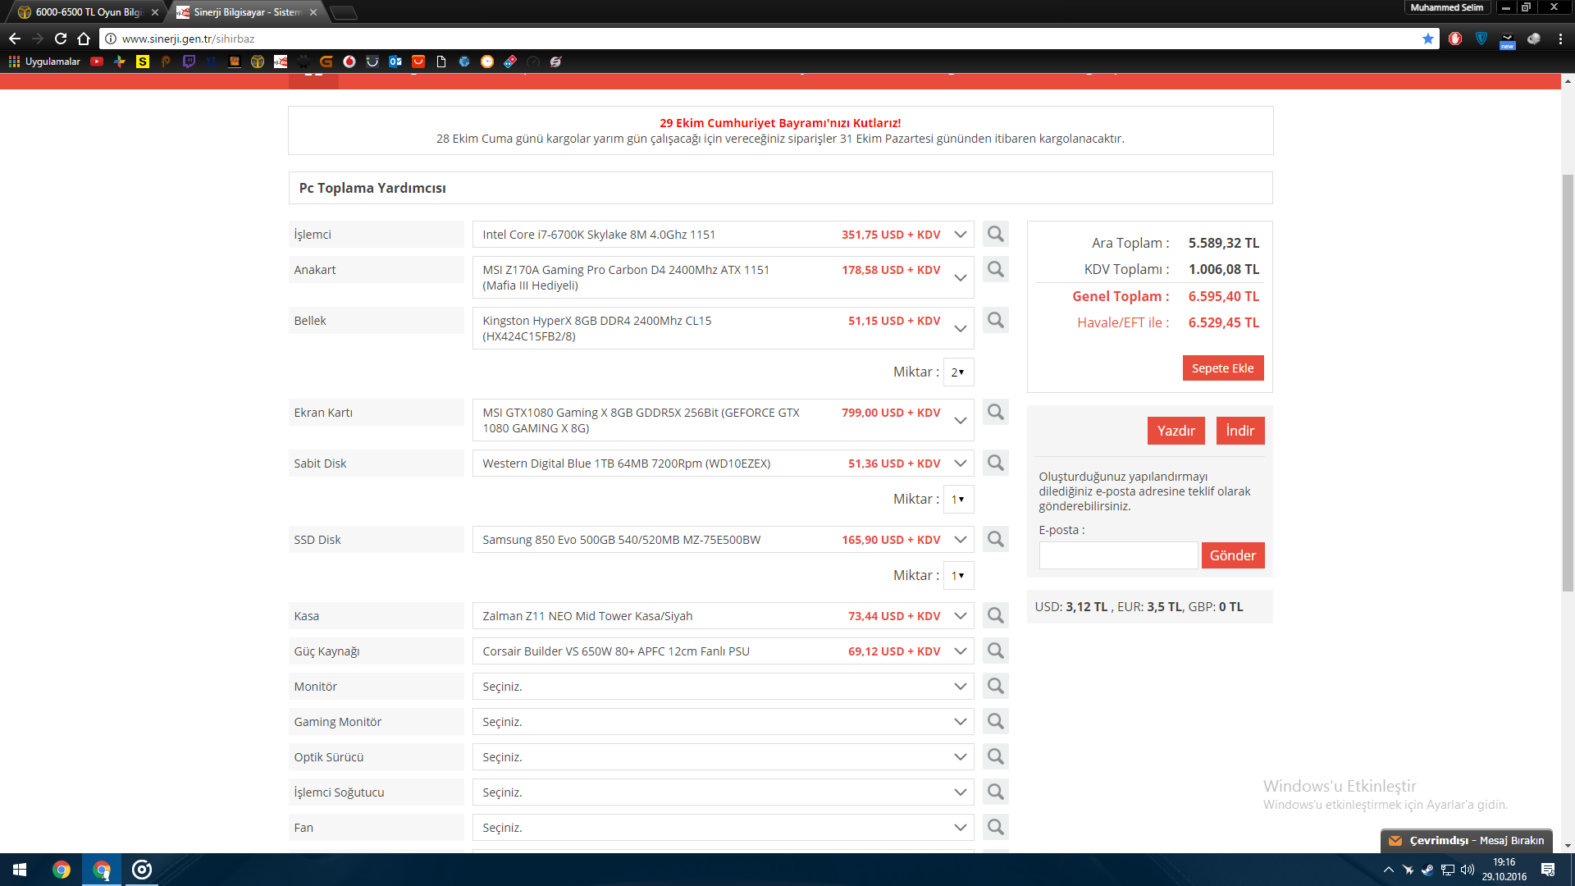Bookmark page with the star icon
This screenshot has width=1575, height=886.
tap(1428, 39)
